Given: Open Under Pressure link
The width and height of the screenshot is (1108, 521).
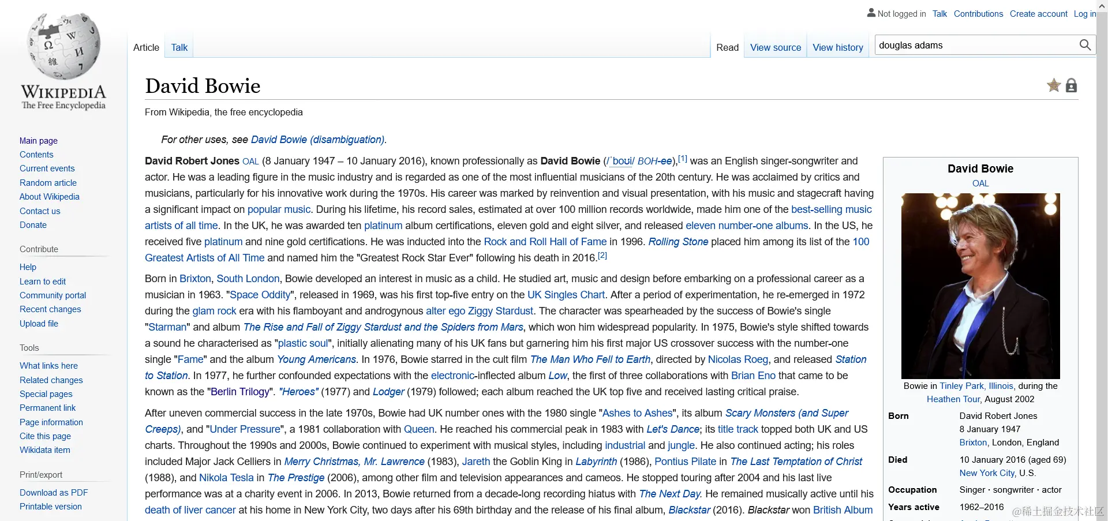Looking at the screenshot, I should pos(245,429).
